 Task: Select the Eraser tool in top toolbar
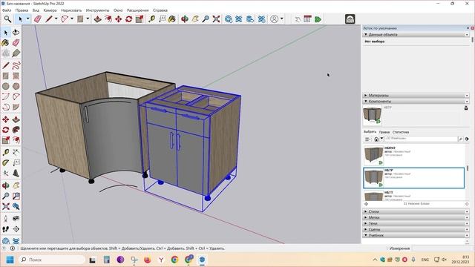(38, 19)
